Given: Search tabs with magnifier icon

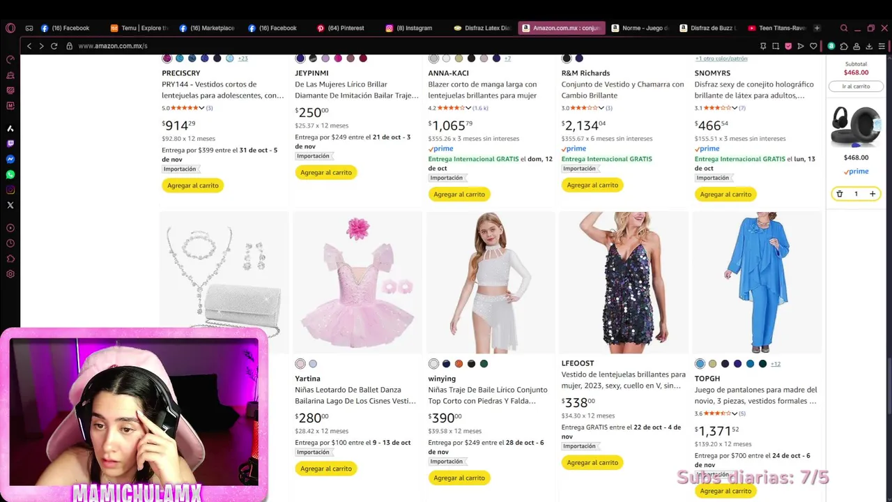Looking at the screenshot, I should pos(844,28).
